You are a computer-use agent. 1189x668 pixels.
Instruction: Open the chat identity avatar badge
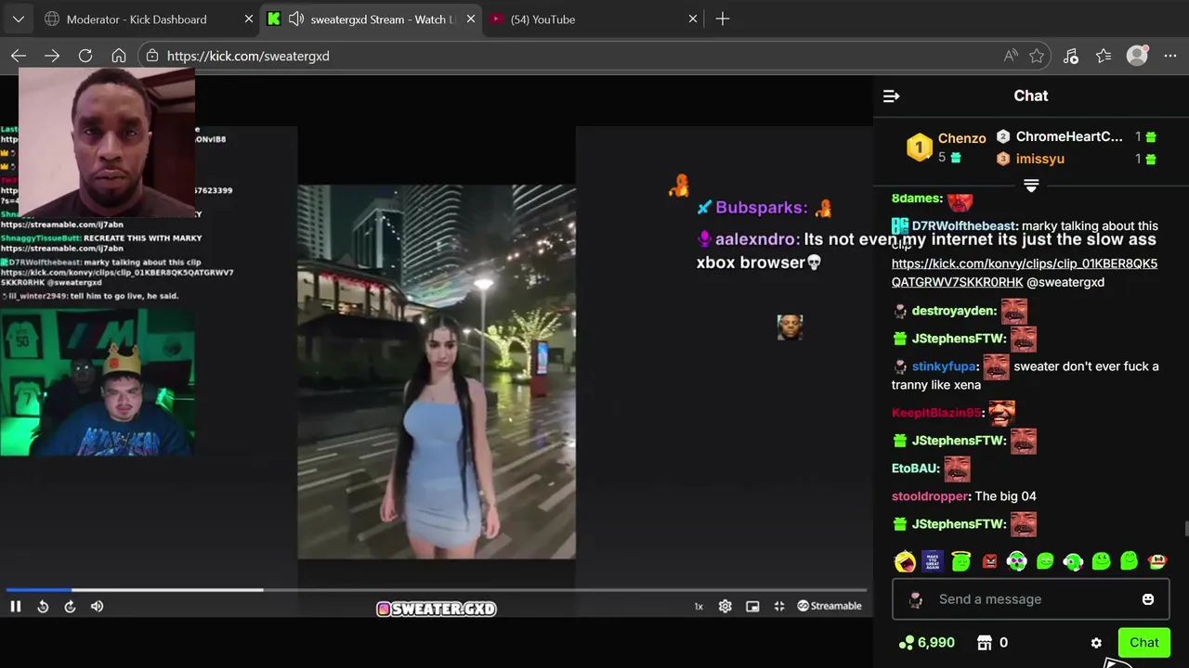(916, 599)
